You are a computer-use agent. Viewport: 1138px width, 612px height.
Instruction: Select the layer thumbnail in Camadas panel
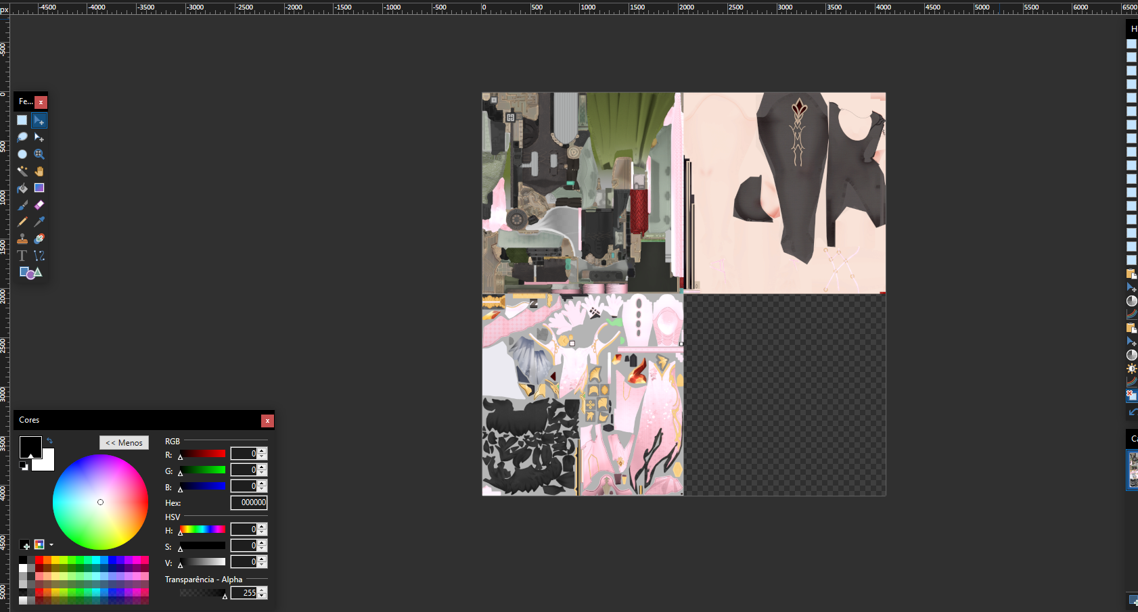[x=1133, y=470]
